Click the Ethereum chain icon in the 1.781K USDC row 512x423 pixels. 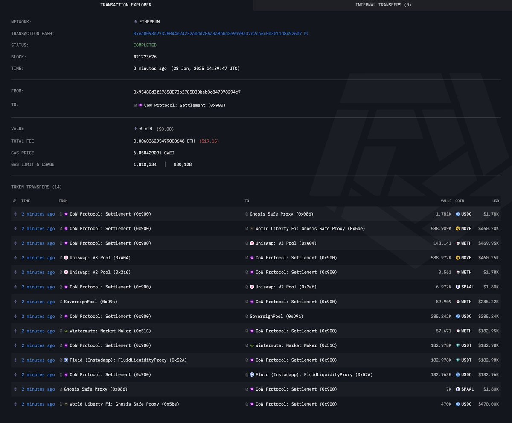pos(16,214)
